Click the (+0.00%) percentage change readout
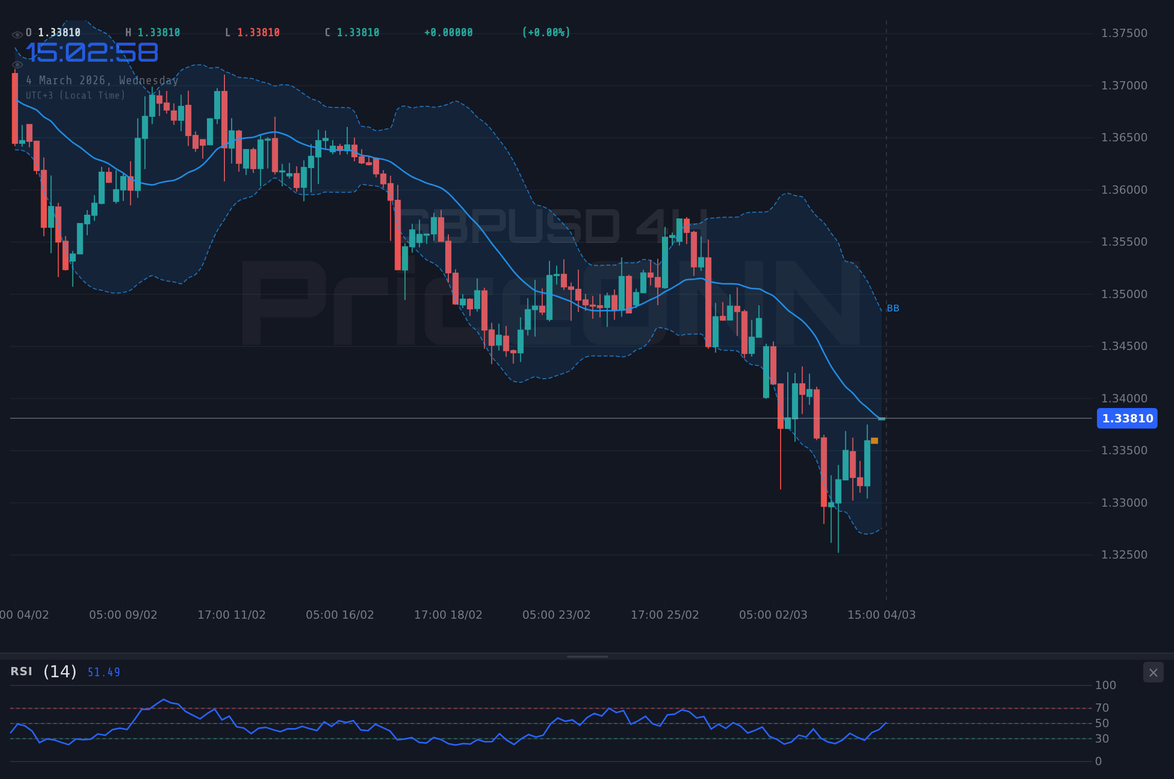This screenshot has width=1174, height=779. coord(546,32)
